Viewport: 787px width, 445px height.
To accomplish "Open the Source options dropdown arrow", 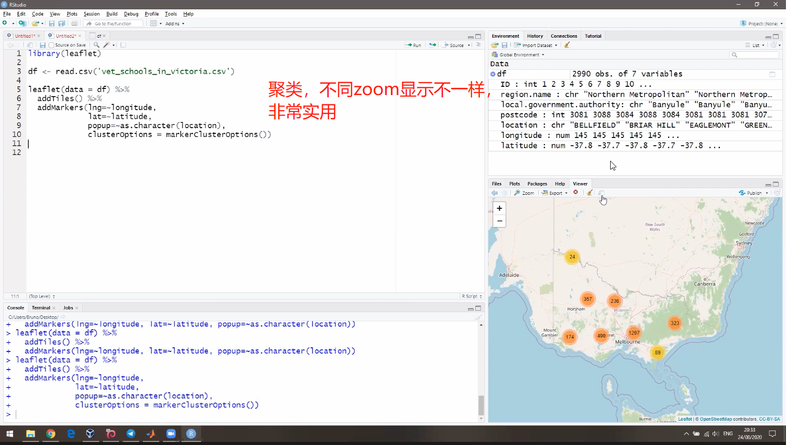I will tap(469, 45).
